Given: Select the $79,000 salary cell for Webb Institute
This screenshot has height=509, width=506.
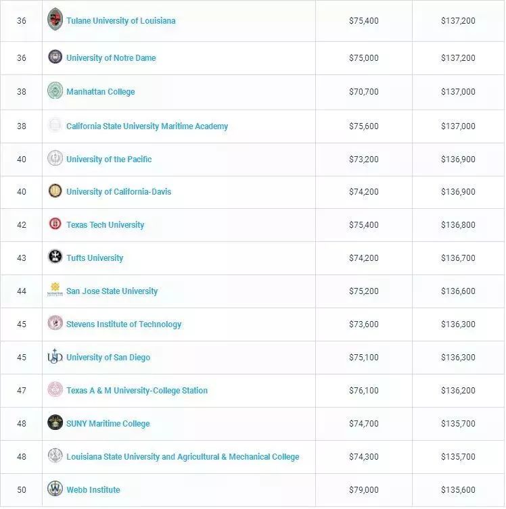Looking at the screenshot, I should pos(364,490).
